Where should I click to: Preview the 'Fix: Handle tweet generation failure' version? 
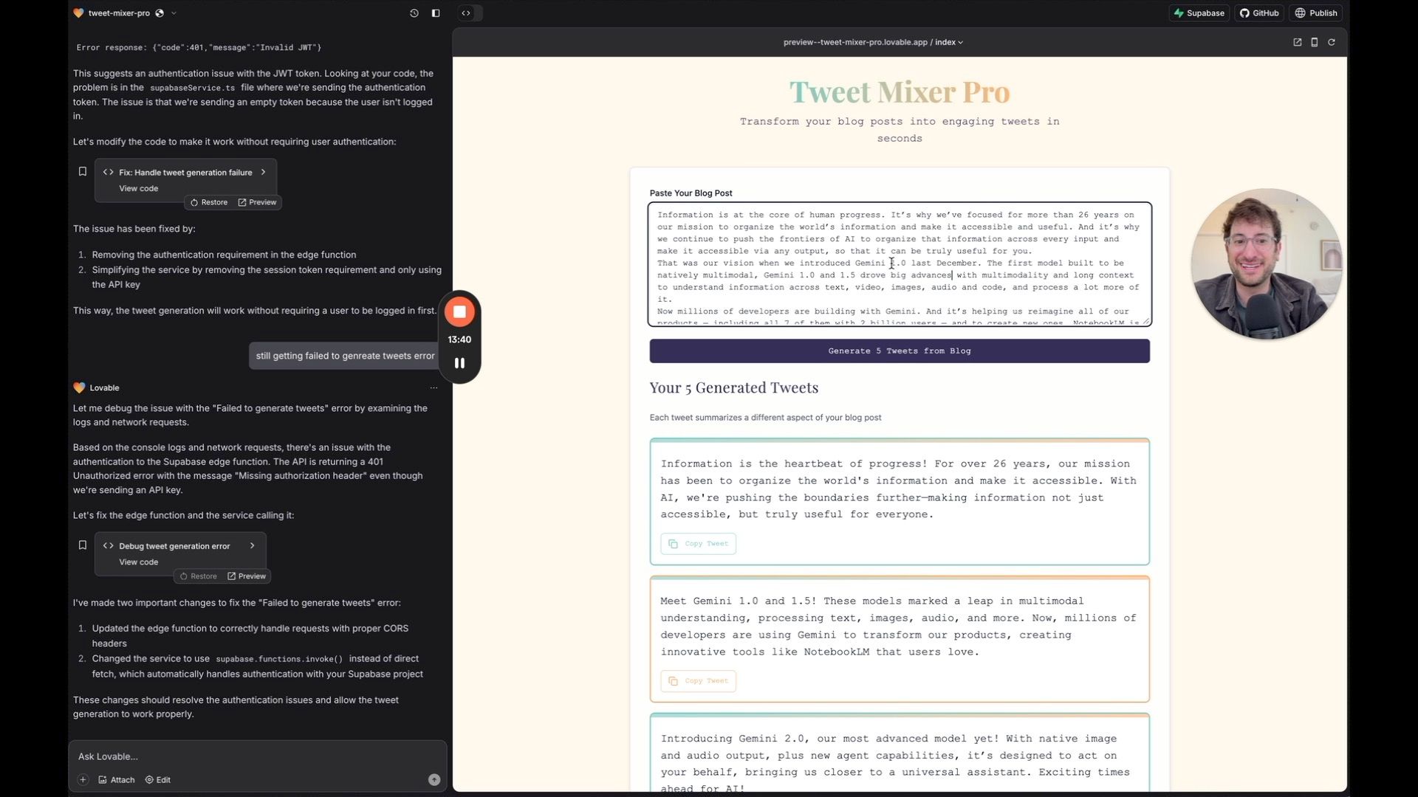257,202
